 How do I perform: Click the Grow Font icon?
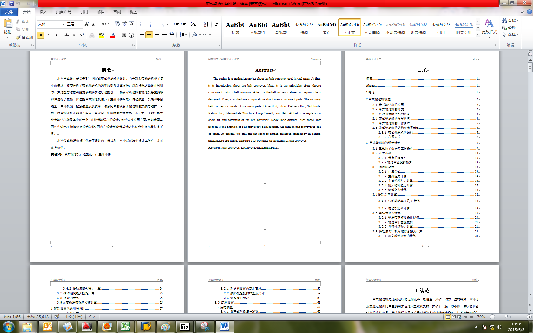[87, 24]
